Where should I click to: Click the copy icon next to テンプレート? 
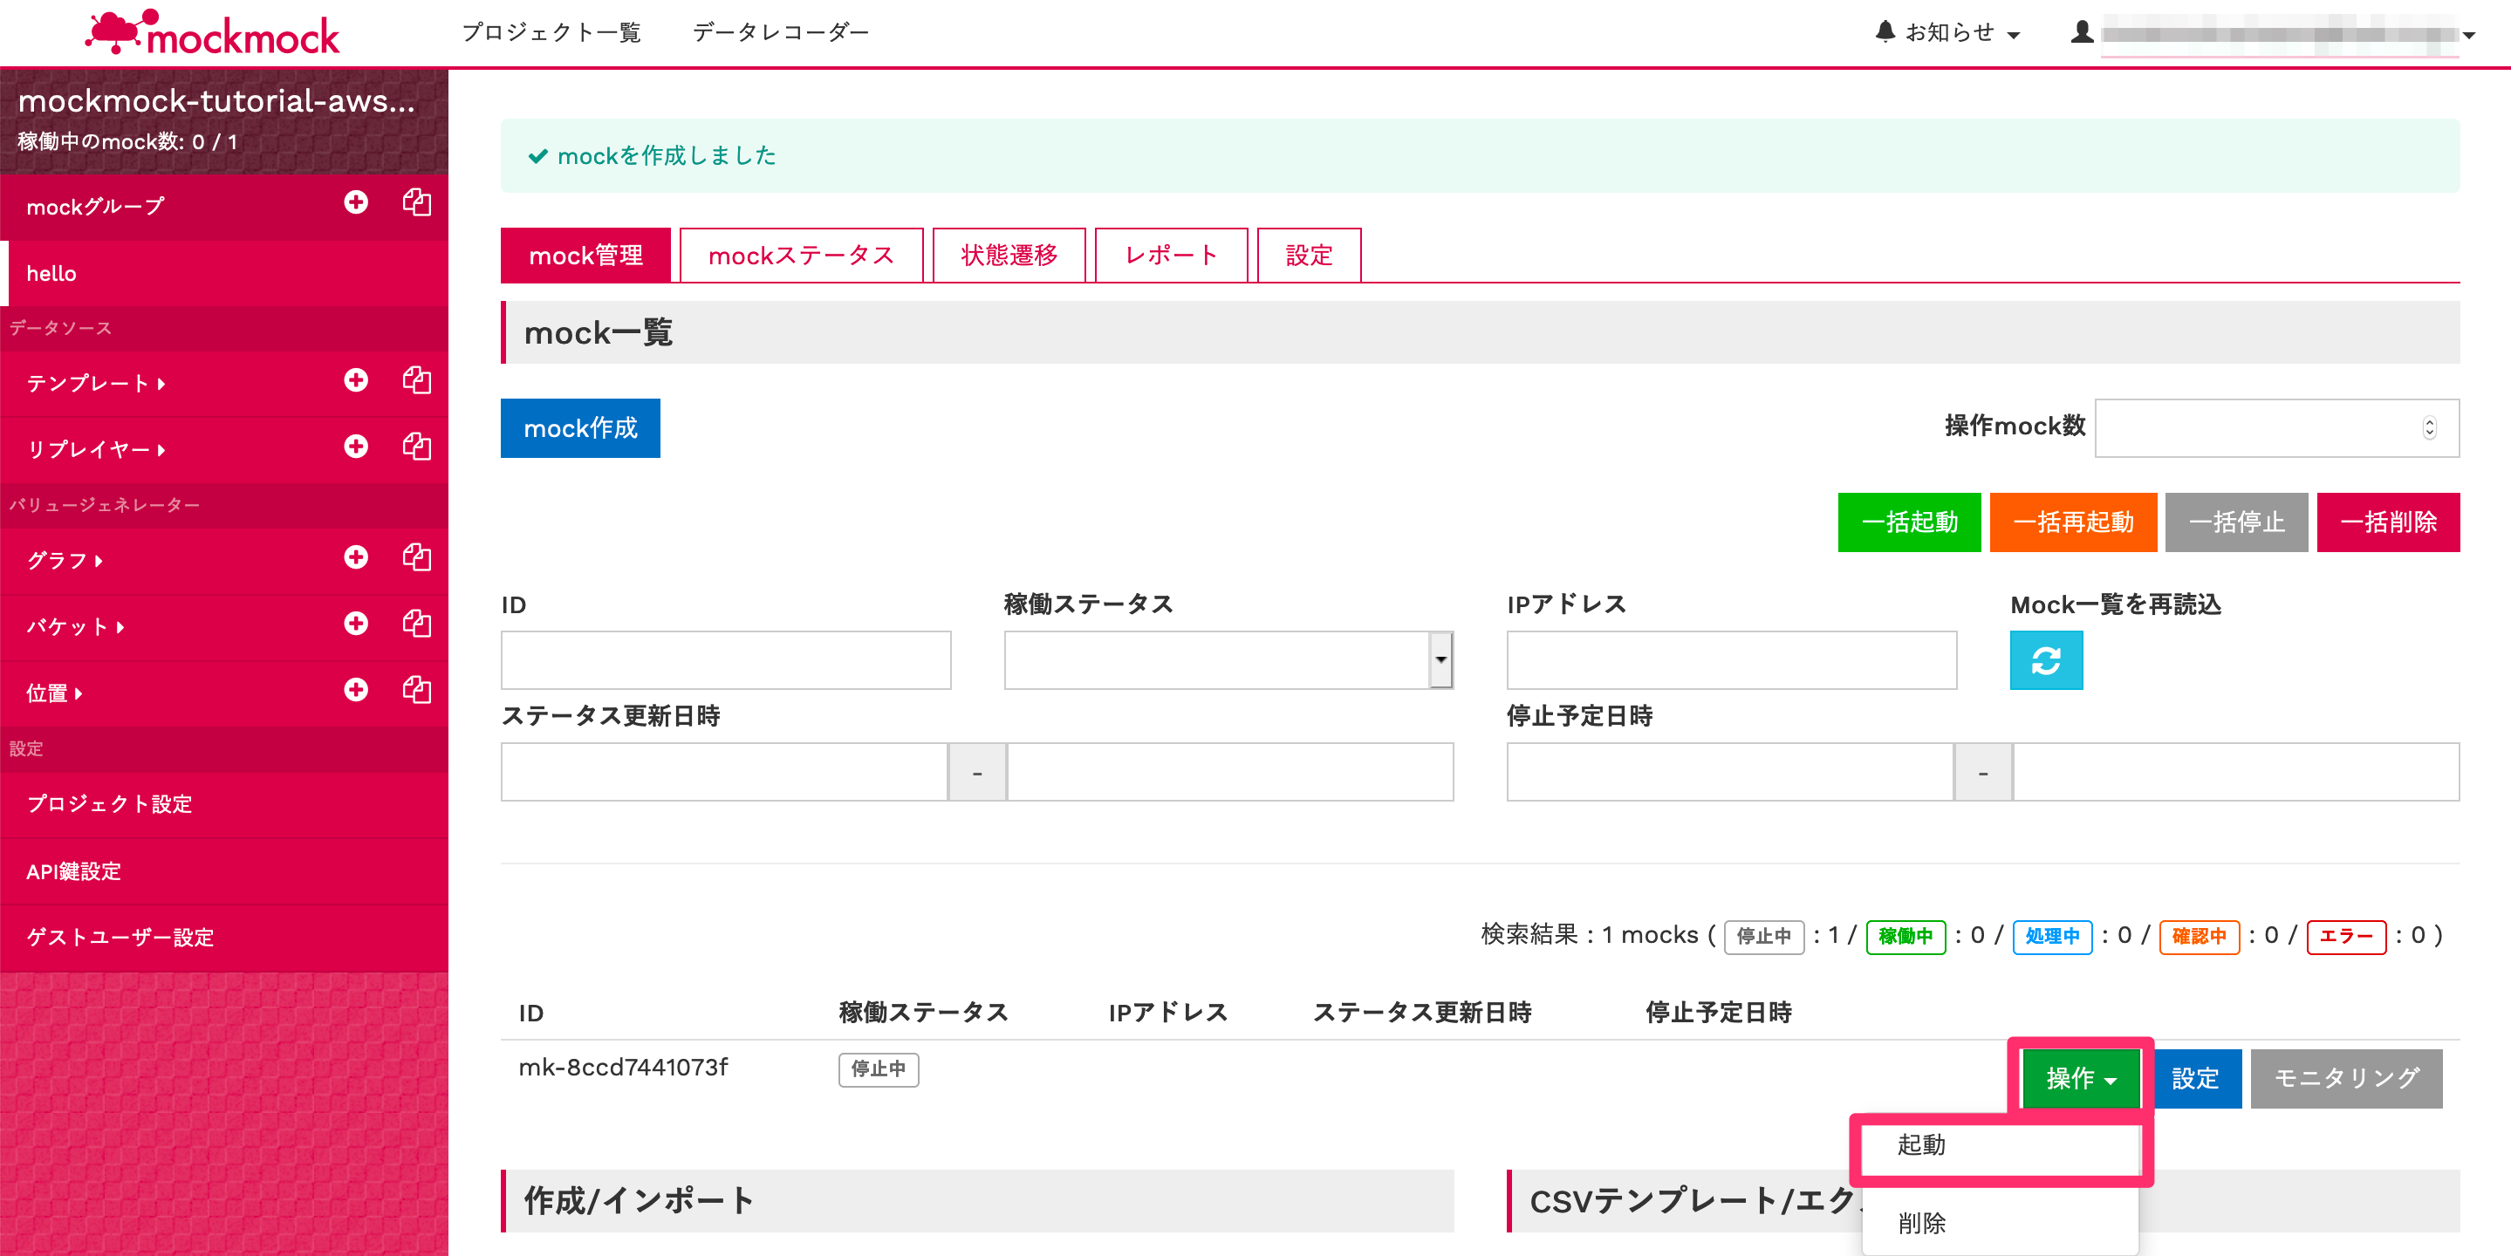pyautogui.click(x=417, y=380)
